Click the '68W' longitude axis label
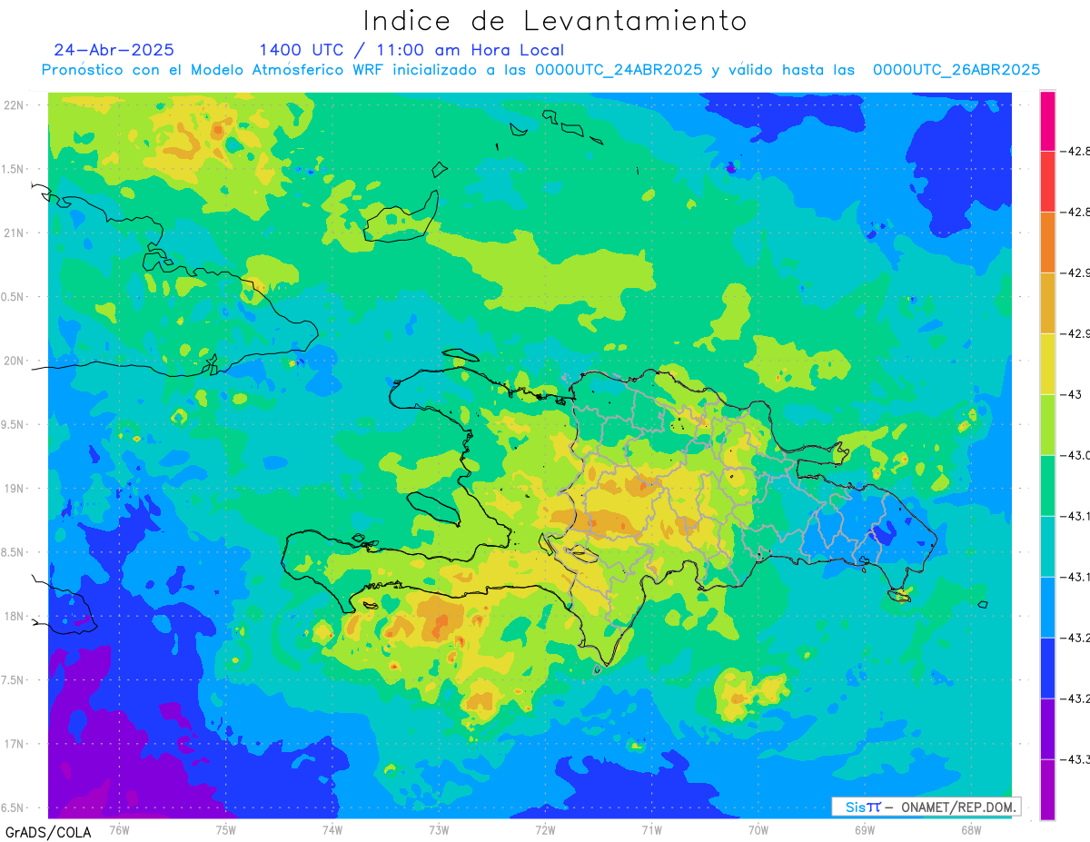 971,829
